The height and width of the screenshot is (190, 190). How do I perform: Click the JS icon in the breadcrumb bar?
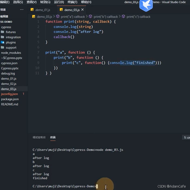[x=34, y=17]
